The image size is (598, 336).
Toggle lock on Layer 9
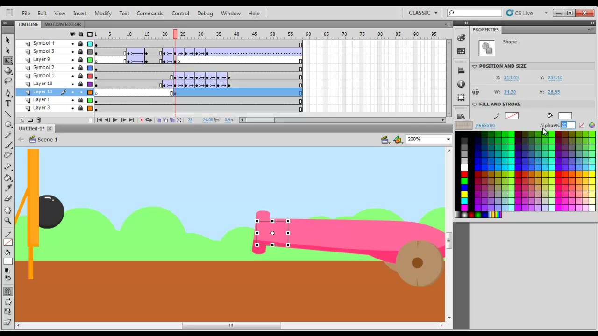coord(80,60)
